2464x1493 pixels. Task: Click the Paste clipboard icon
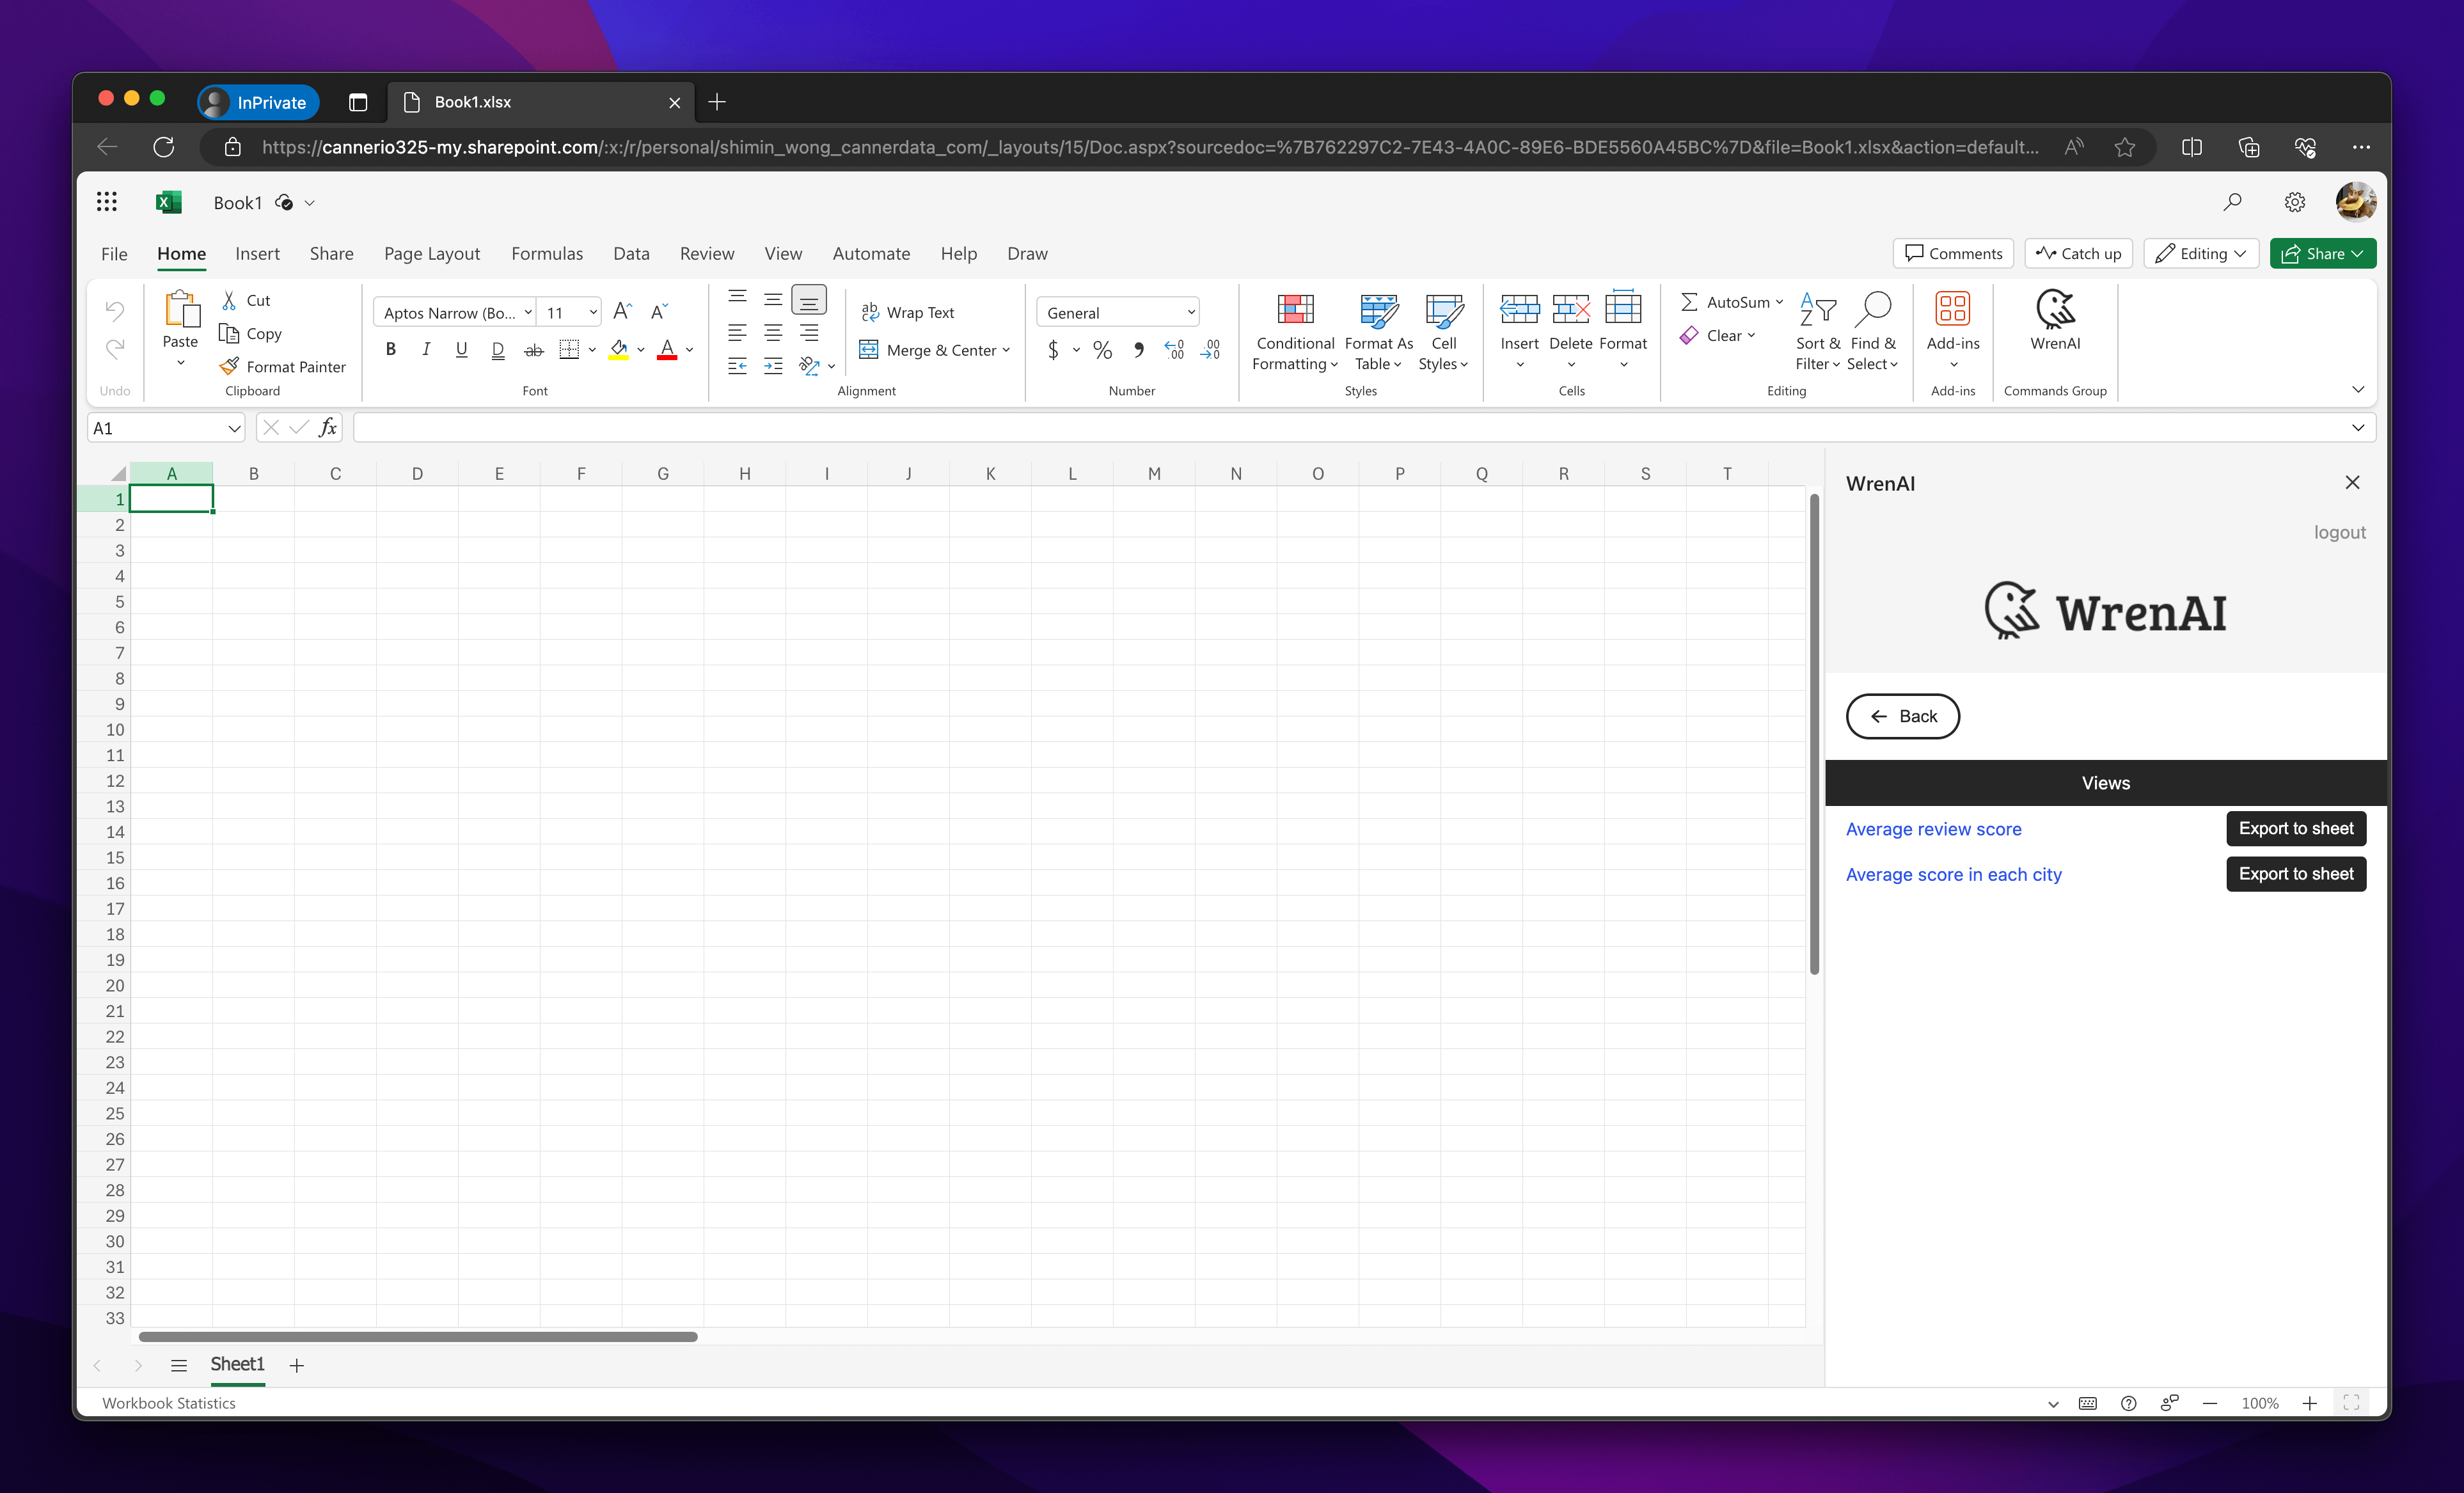tap(181, 309)
